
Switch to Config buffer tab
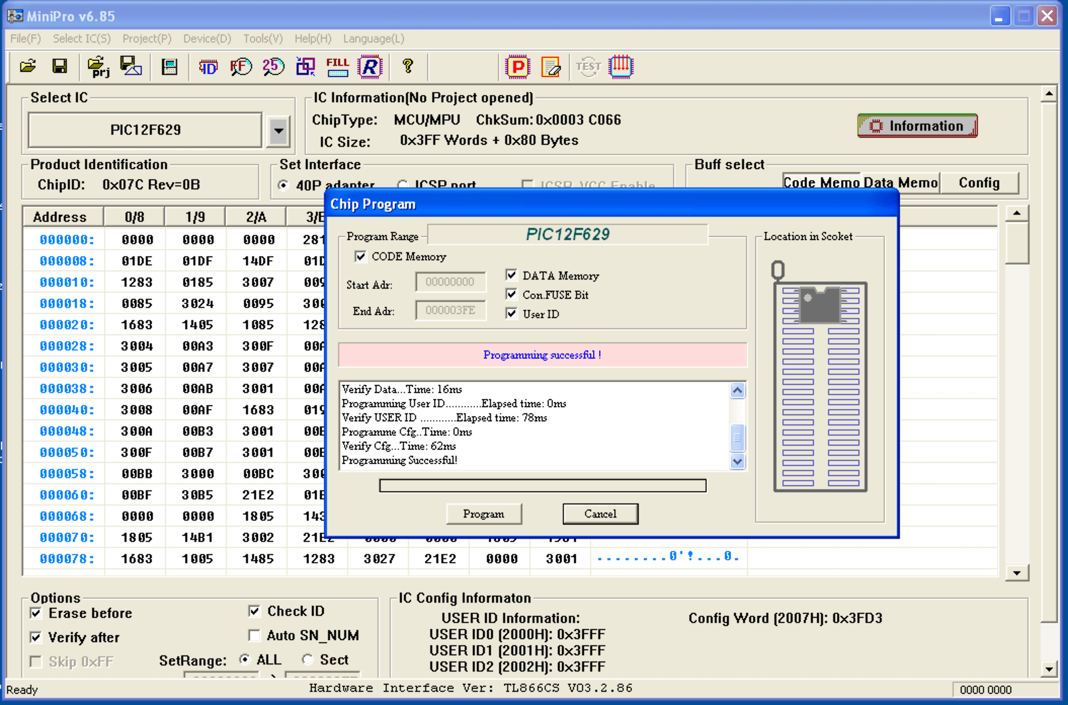coord(979,183)
